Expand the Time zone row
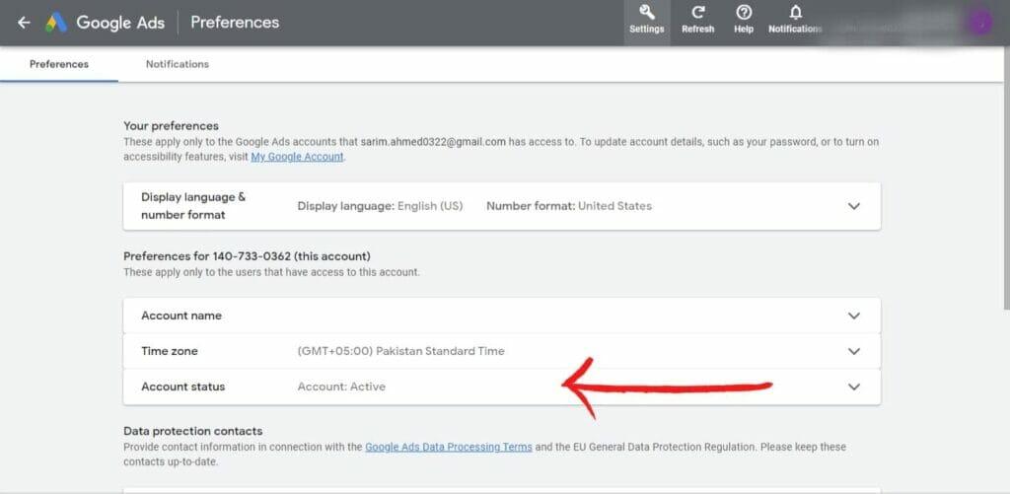Image resolution: width=1010 pixels, height=494 pixels. coord(853,351)
